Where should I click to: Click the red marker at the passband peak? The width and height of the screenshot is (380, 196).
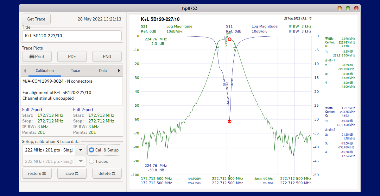pos(230,39)
